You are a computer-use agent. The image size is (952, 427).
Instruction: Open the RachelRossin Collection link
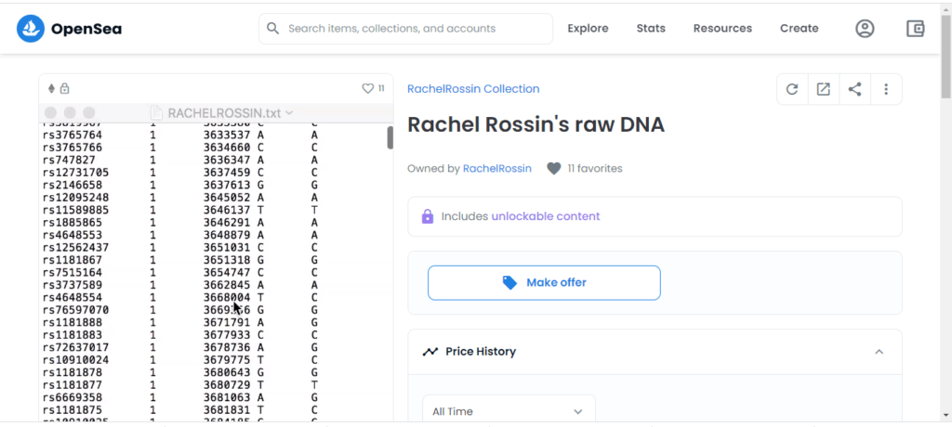point(473,89)
